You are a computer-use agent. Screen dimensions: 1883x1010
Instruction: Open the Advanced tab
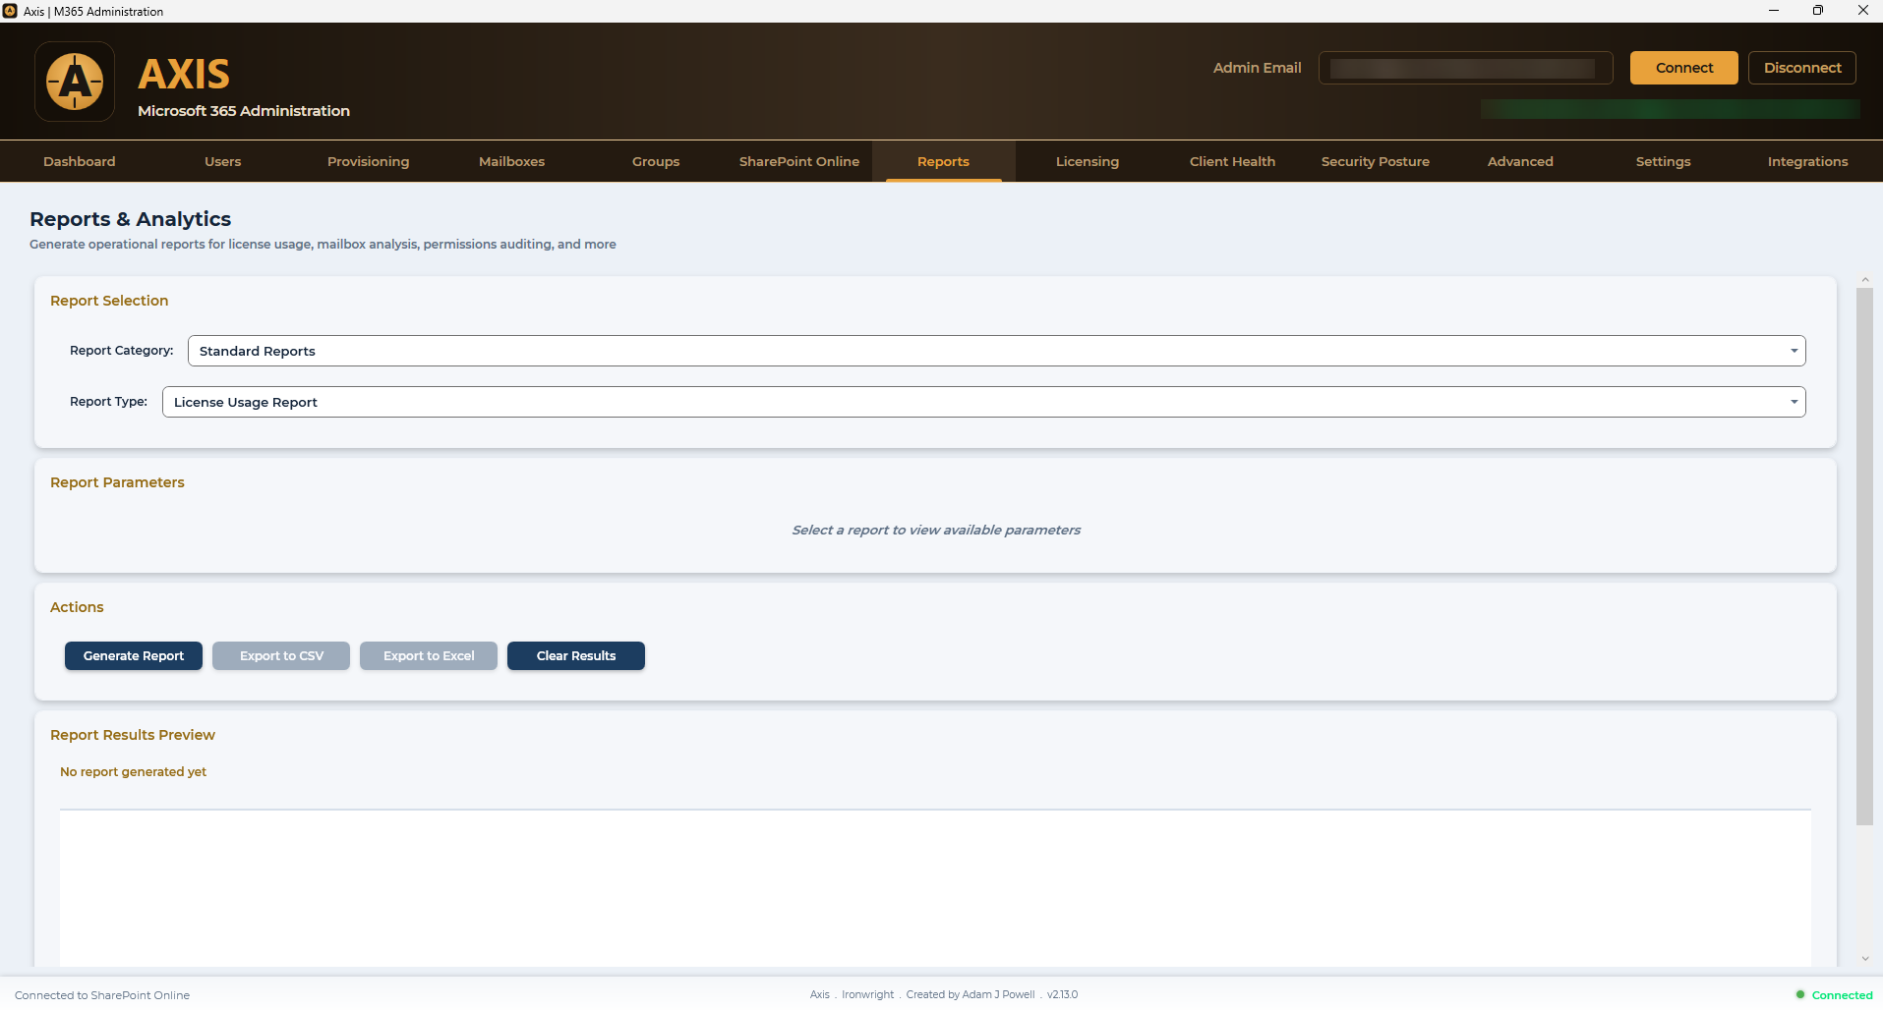pos(1520,161)
